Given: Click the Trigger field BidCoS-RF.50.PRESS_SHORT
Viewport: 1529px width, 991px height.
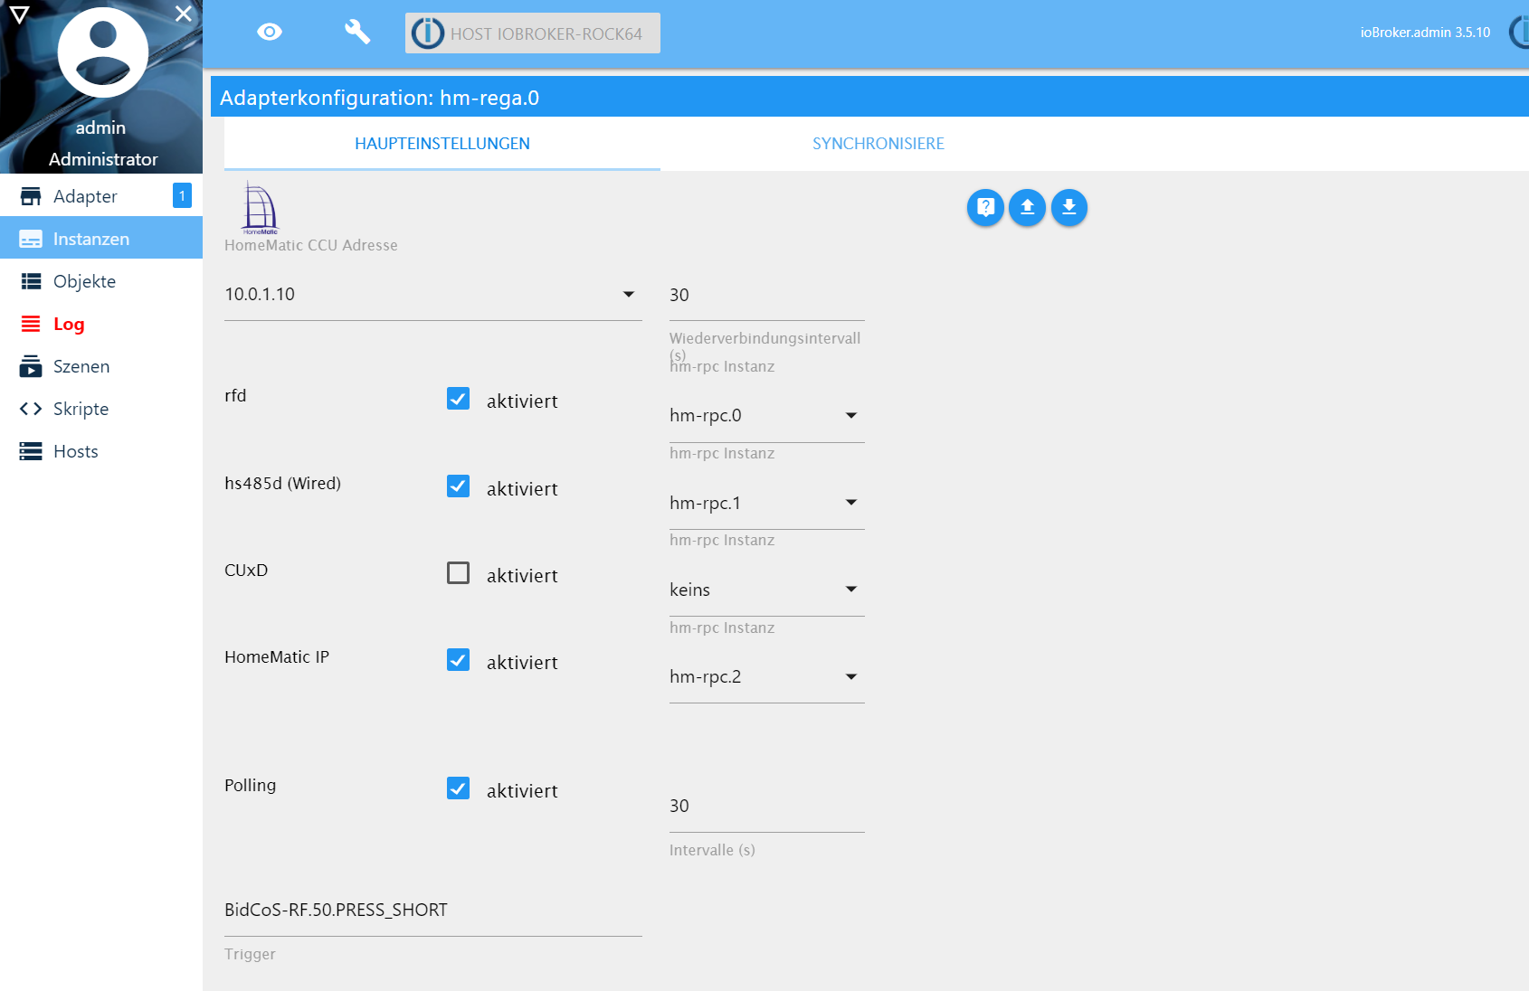Looking at the screenshot, I should point(433,911).
